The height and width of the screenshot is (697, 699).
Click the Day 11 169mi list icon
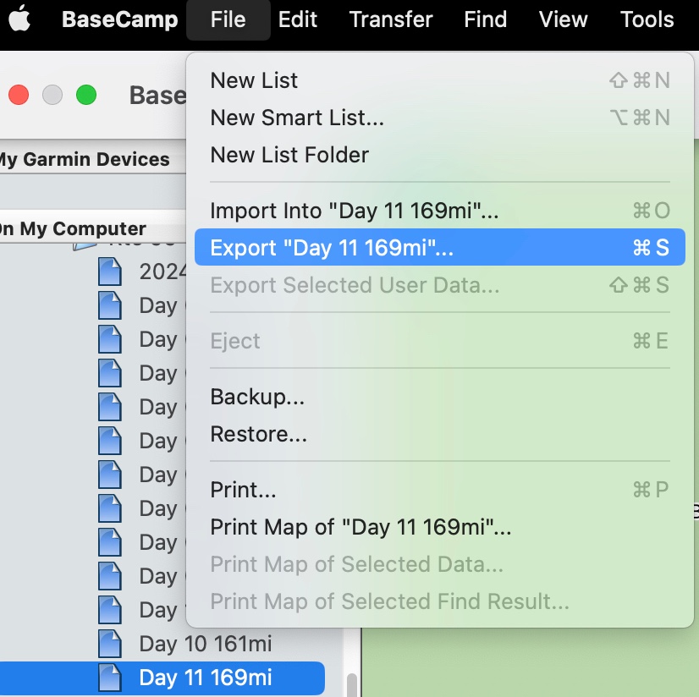coord(110,678)
